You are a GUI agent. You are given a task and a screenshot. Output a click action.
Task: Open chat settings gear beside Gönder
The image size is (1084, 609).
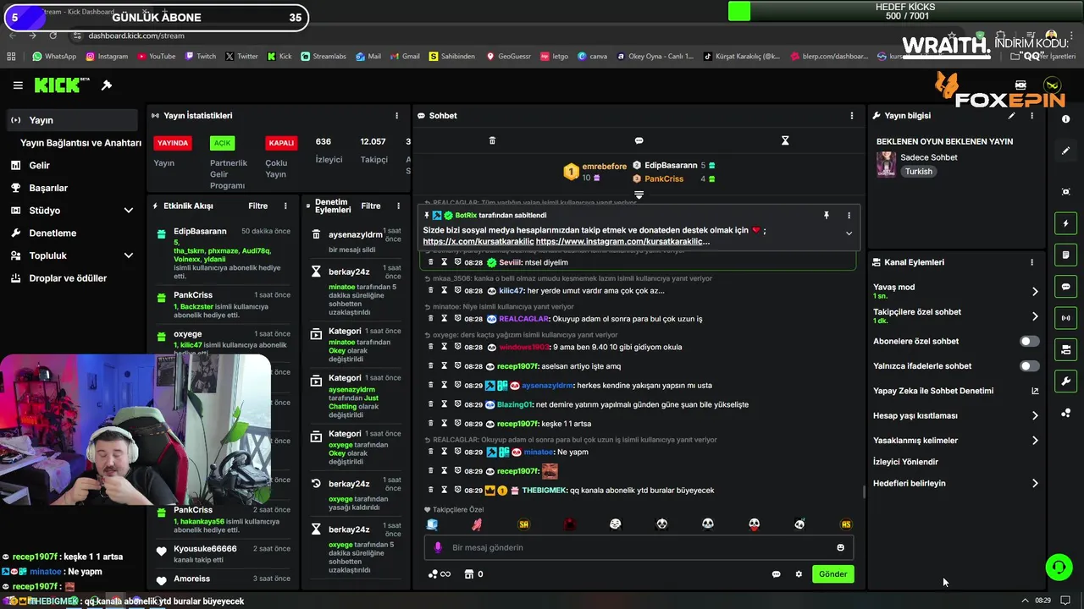click(x=799, y=574)
